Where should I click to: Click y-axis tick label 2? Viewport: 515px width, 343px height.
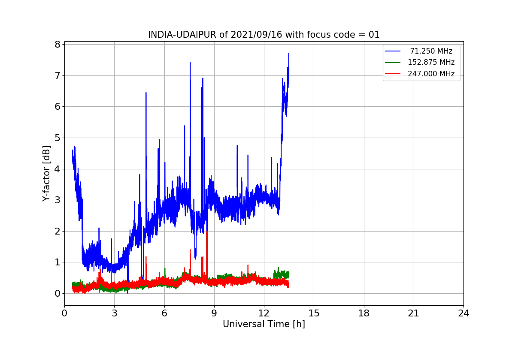pyautogui.click(x=57, y=231)
